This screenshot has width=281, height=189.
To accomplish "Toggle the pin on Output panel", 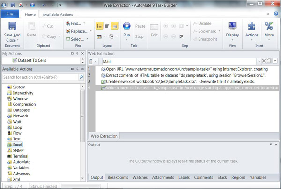I will click(x=271, y=145).
